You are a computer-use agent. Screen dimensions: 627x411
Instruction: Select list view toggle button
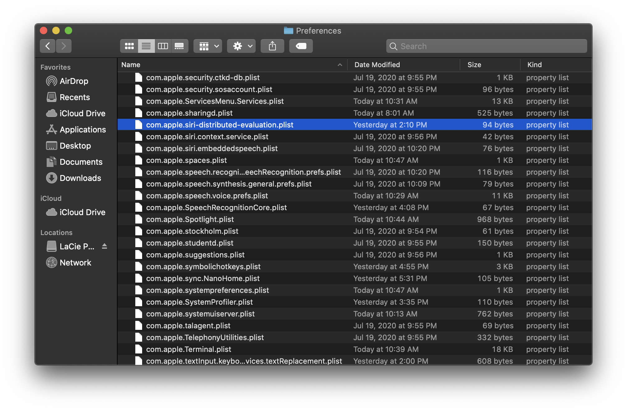click(x=146, y=46)
